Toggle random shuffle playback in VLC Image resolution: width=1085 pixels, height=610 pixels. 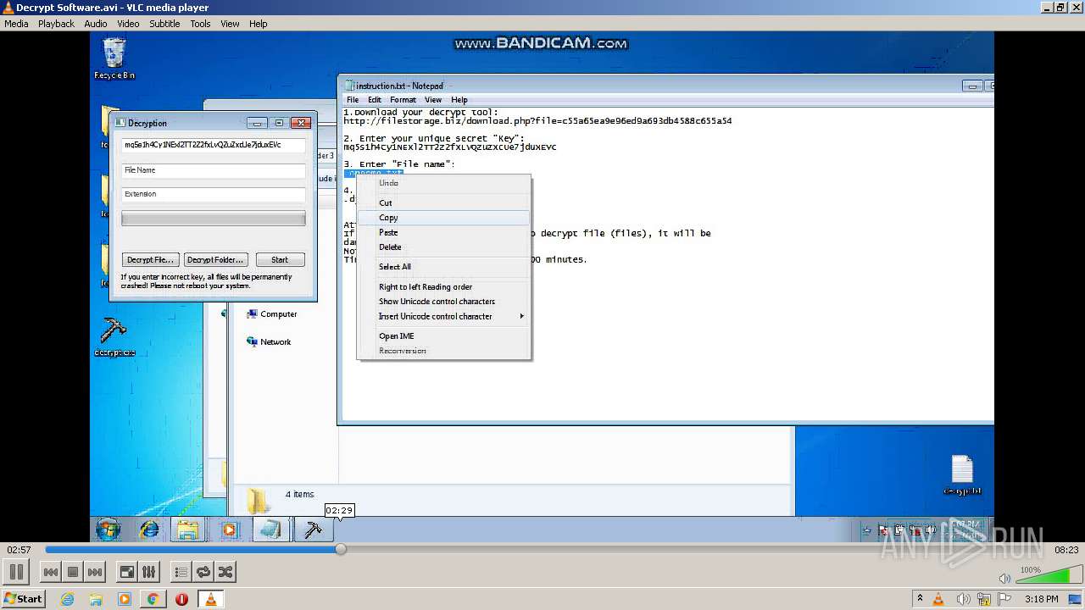pos(225,572)
